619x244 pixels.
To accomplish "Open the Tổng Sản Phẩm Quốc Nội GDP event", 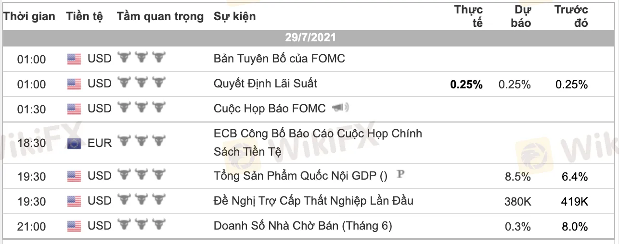I will click(300, 176).
